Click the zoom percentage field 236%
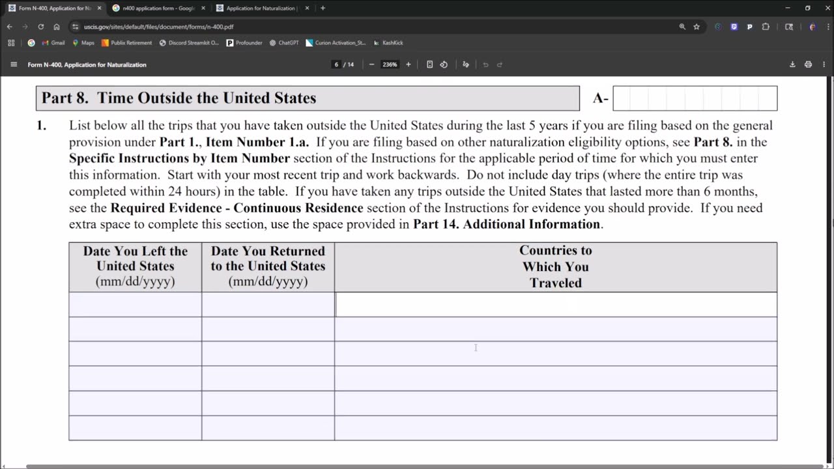 (x=390, y=64)
